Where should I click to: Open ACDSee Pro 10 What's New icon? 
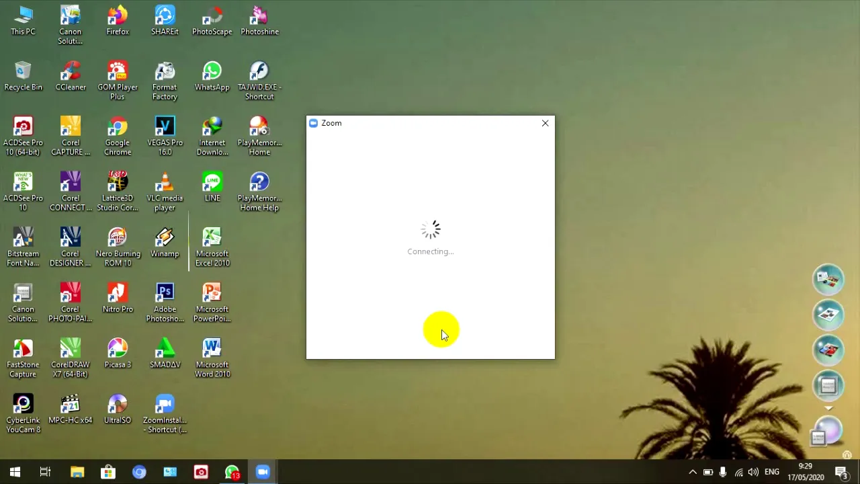[23, 192]
